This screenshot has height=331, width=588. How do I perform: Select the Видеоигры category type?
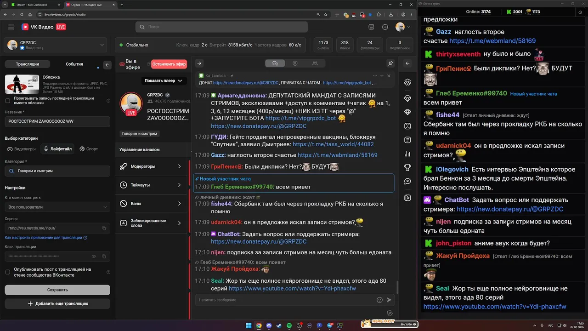(22, 149)
